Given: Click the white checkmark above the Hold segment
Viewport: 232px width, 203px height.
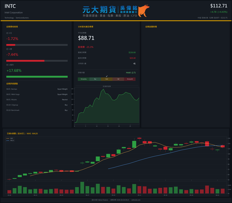Looking at the screenshot, I should point(107,76).
